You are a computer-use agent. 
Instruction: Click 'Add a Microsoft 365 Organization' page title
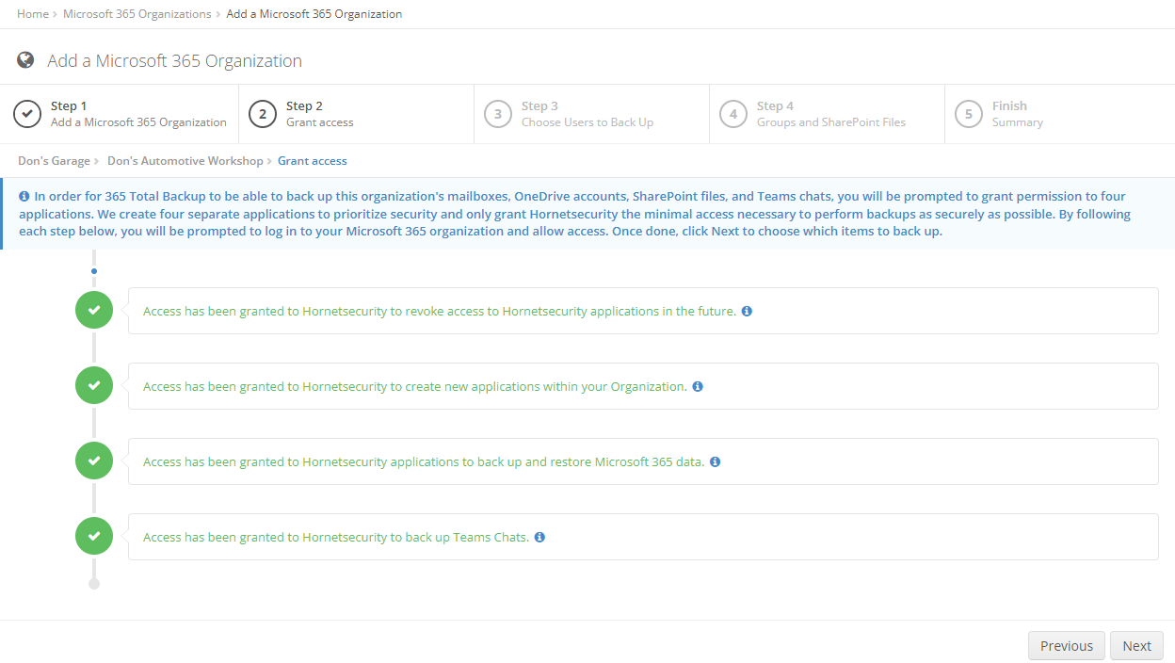(175, 60)
